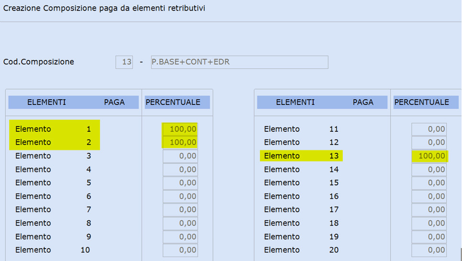Select the percentage field for Elemento 2
This screenshot has height=261, width=462.
(180, 142)
